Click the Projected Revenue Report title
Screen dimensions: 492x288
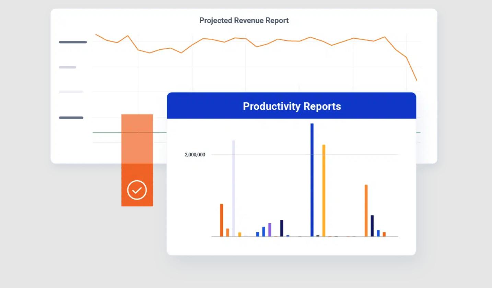(x=244, y=21)
